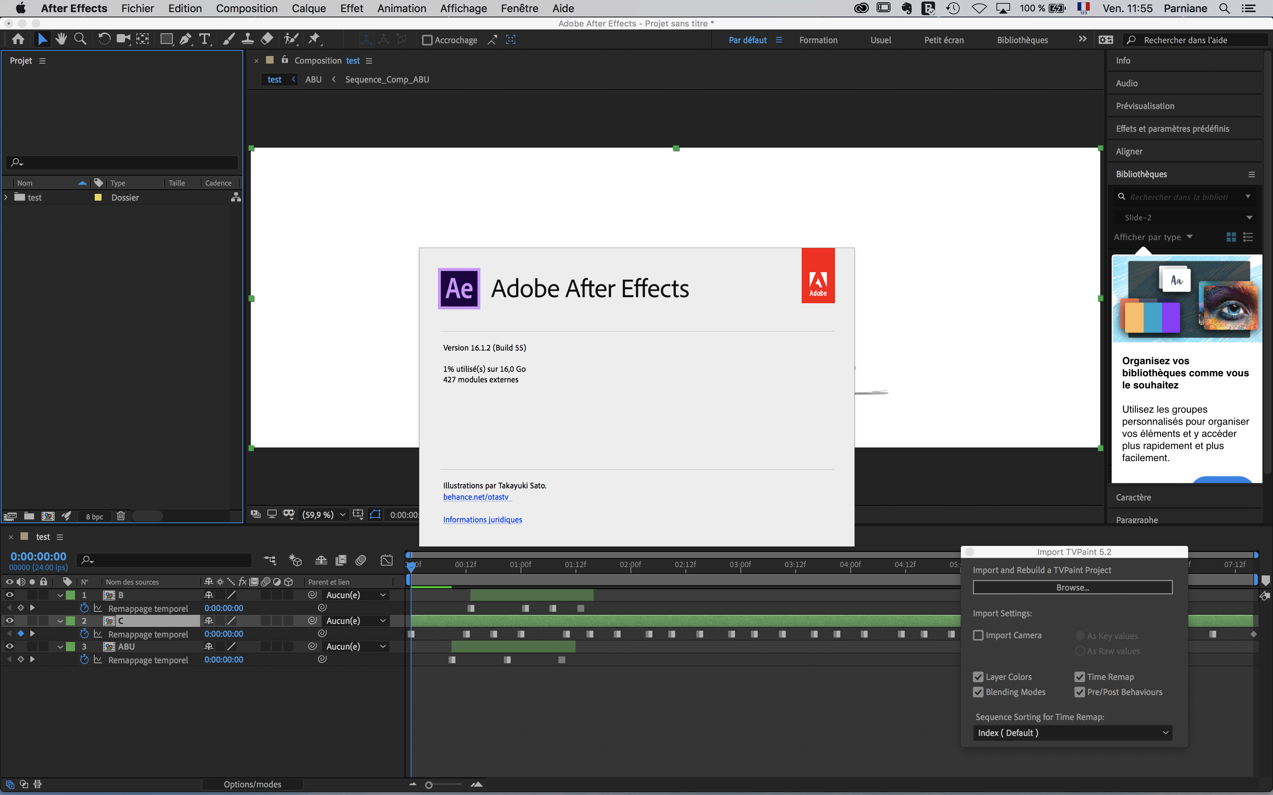
Task: Click the Project panel search field
Action: pyautogui.click(x=122, y=162)
